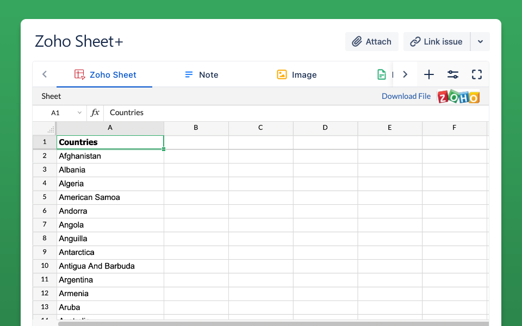The height and width of the screenshot is (326, 522).
Task: Expand the dropdown next to Link issue
Action: click(480, 42)
